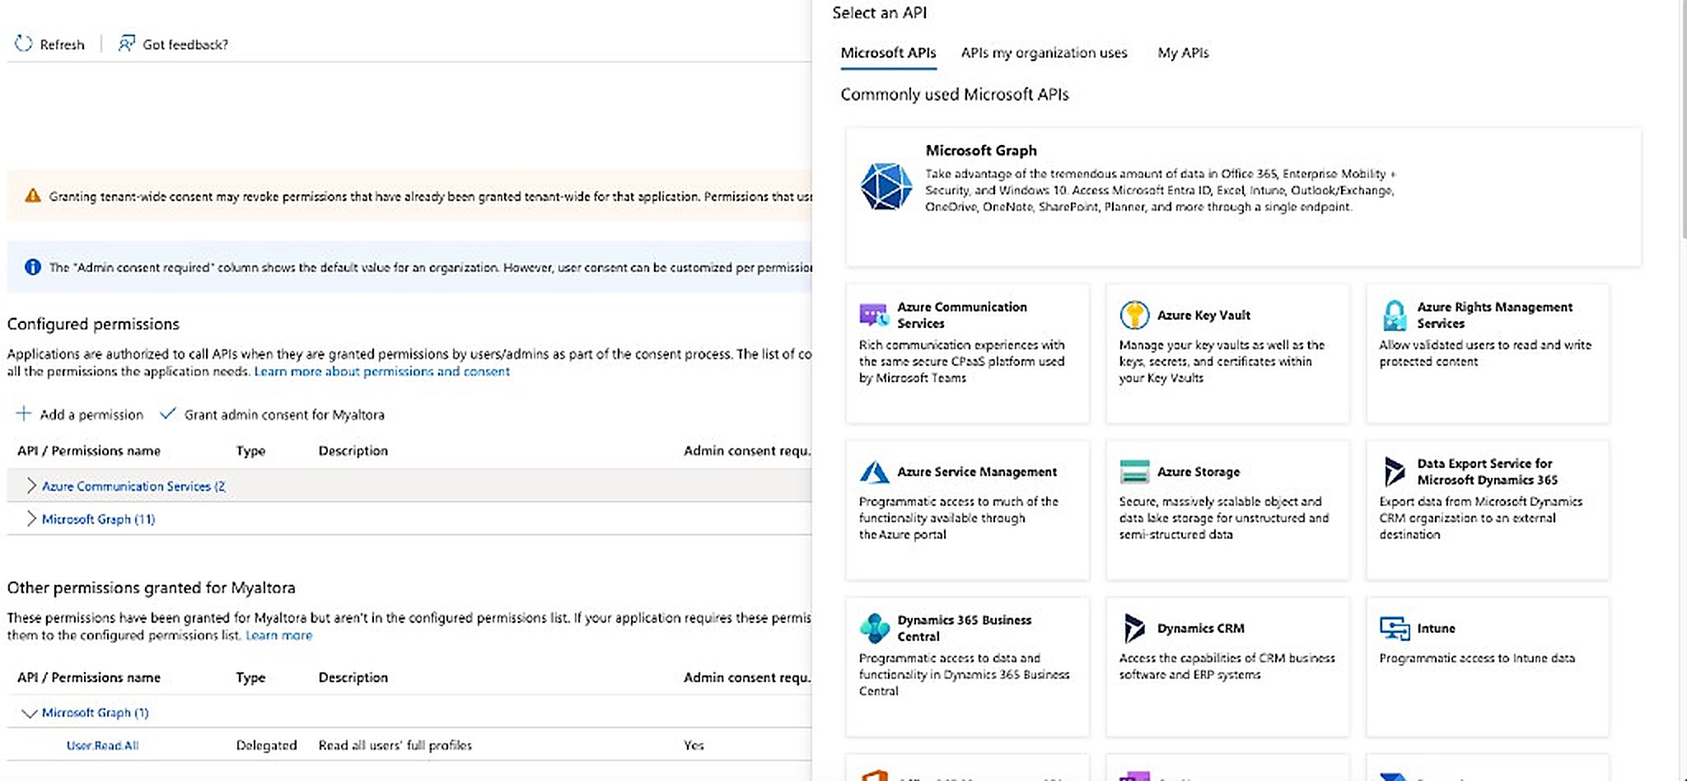Click Description column header in Configured permissions table

(x=353, y=451)
